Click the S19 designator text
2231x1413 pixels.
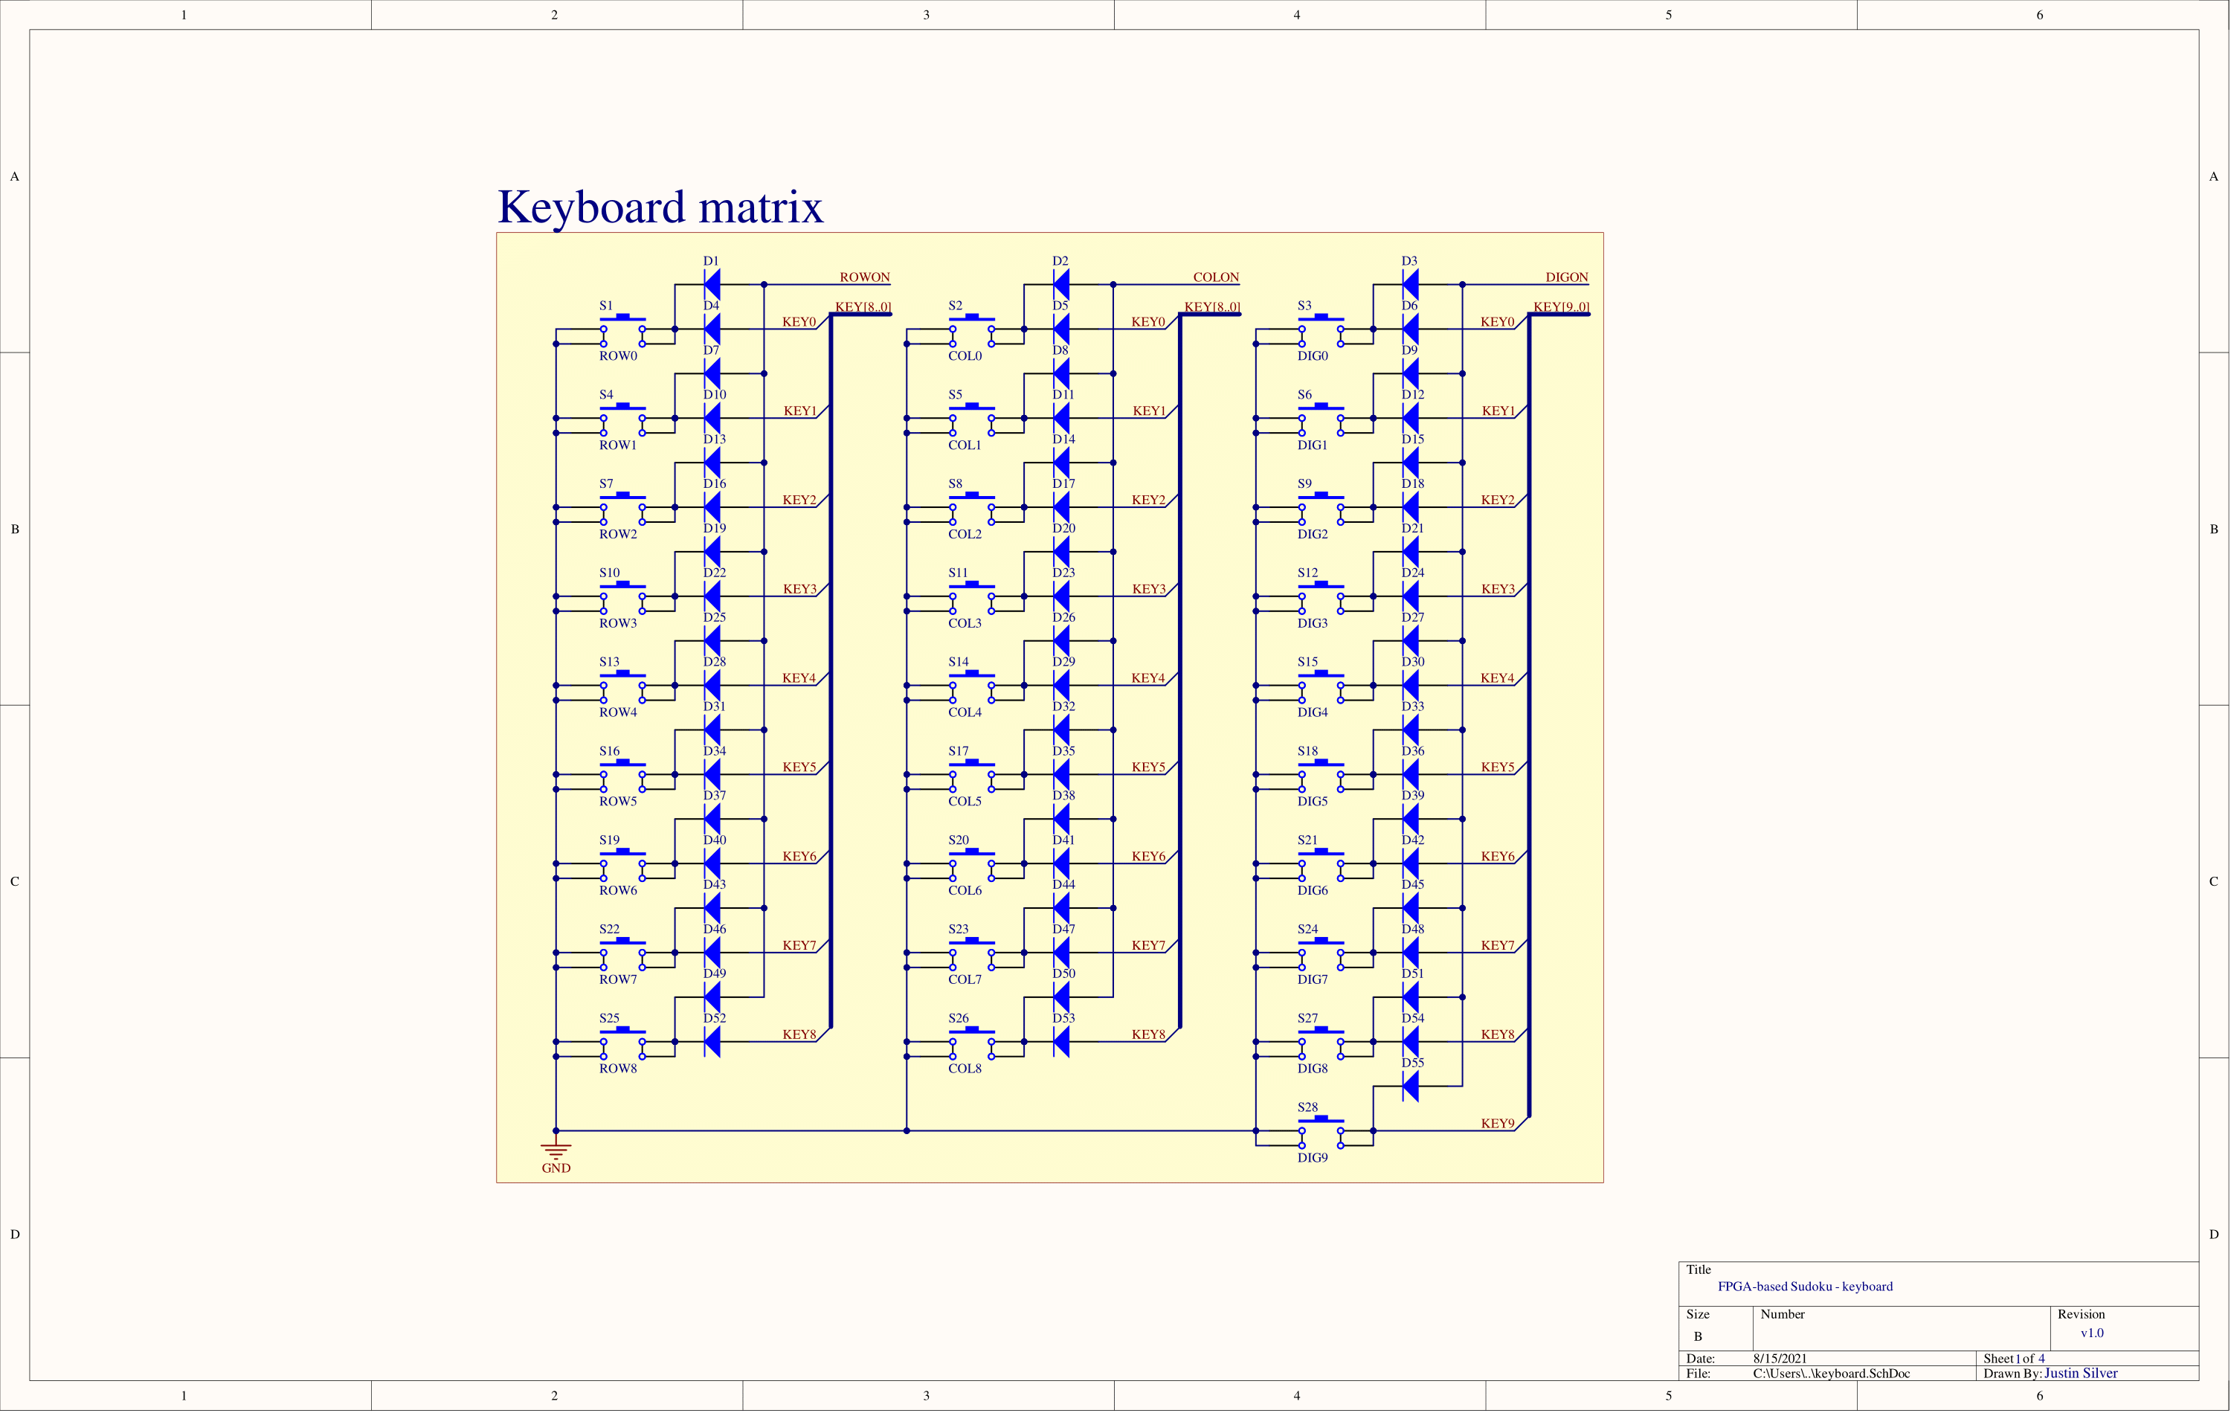[610, 840]
